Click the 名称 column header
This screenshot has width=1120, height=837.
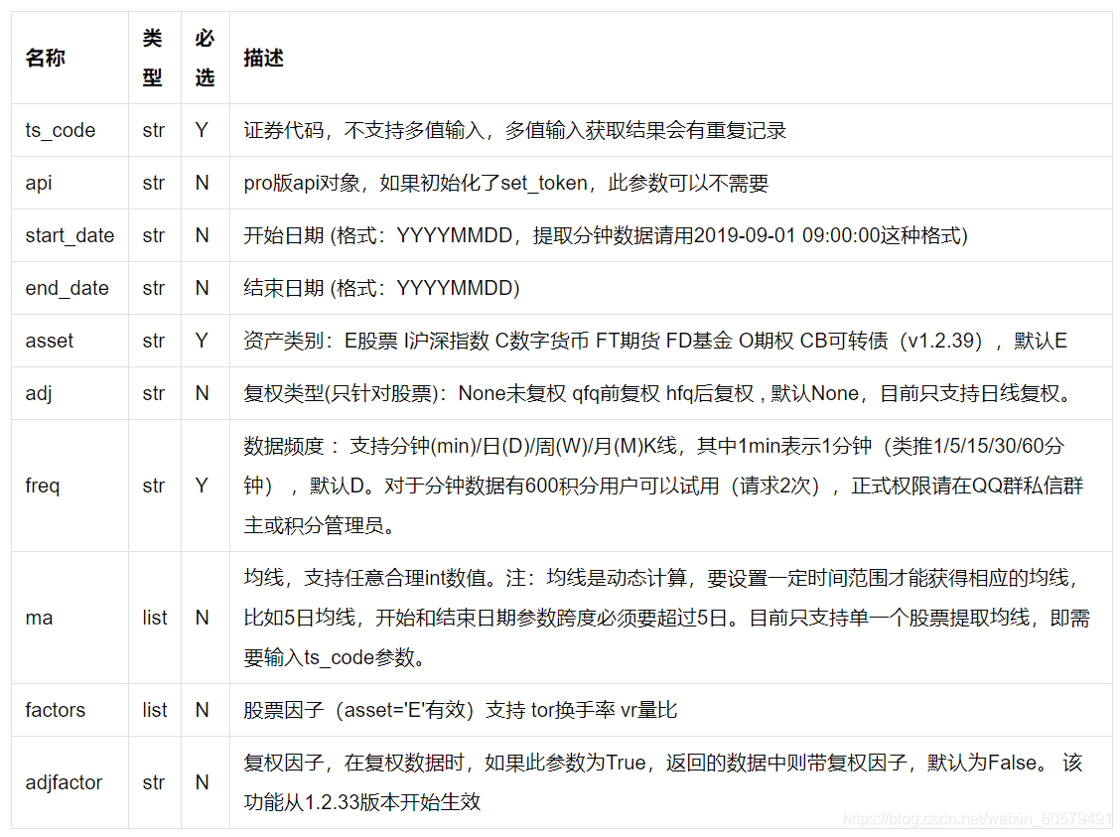(45, 58)
